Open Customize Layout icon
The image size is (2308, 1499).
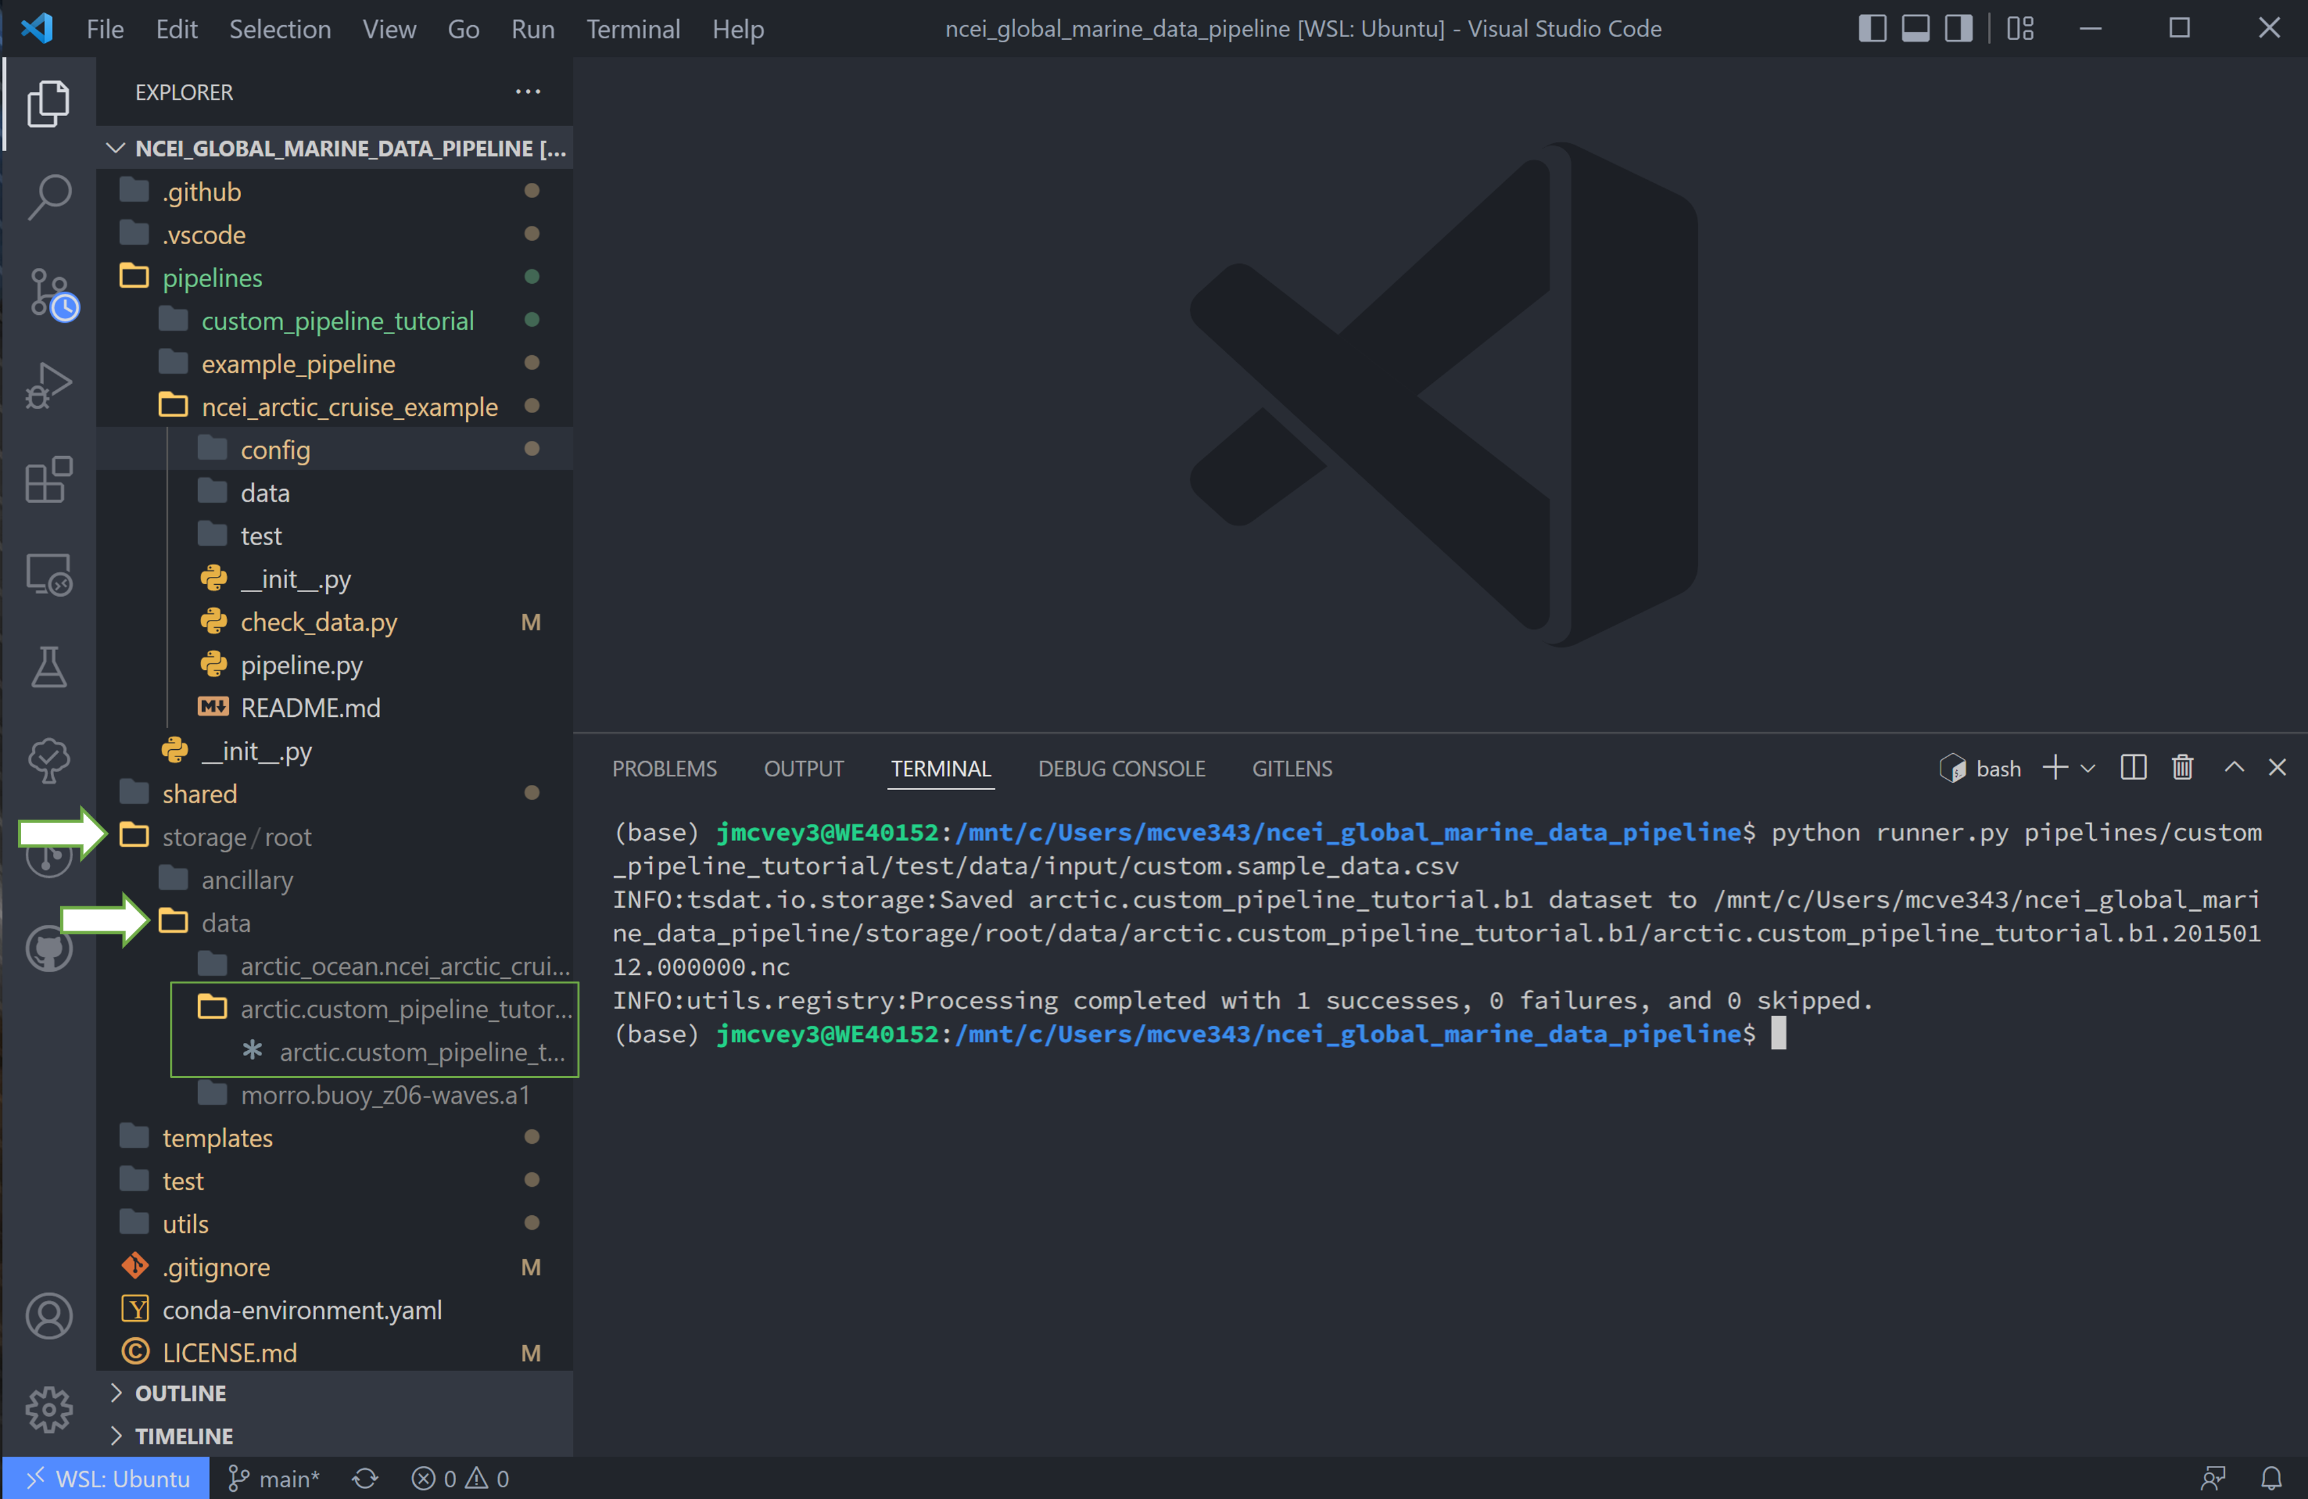point(2021,28)
